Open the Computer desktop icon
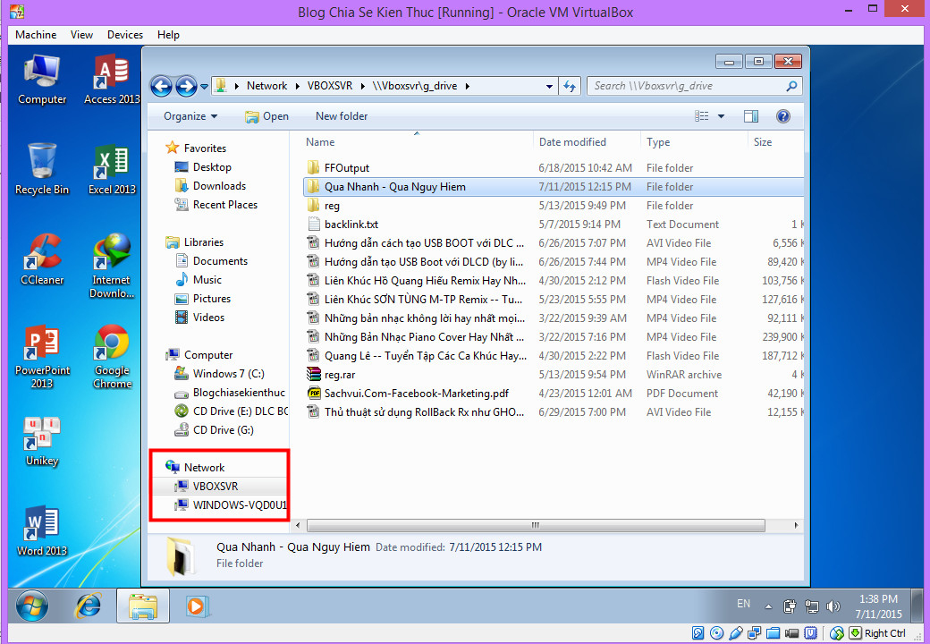 (41, 80)
